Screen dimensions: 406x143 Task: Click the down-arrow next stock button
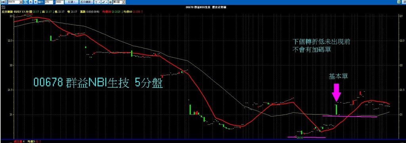click(x=35, y=2)
